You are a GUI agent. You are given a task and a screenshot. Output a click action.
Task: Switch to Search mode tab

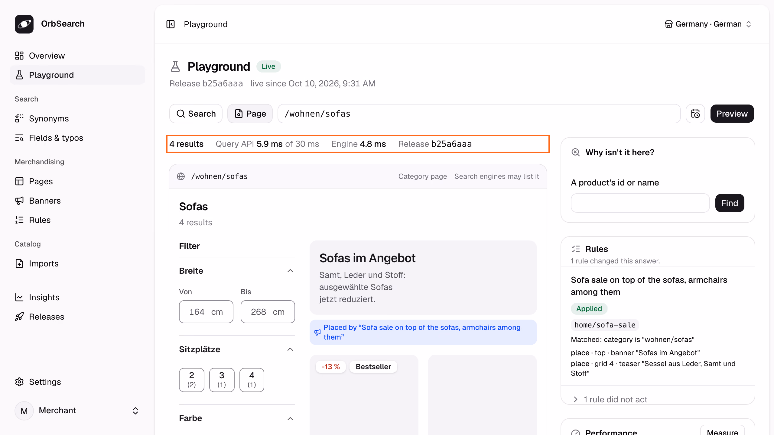point(196,114)
